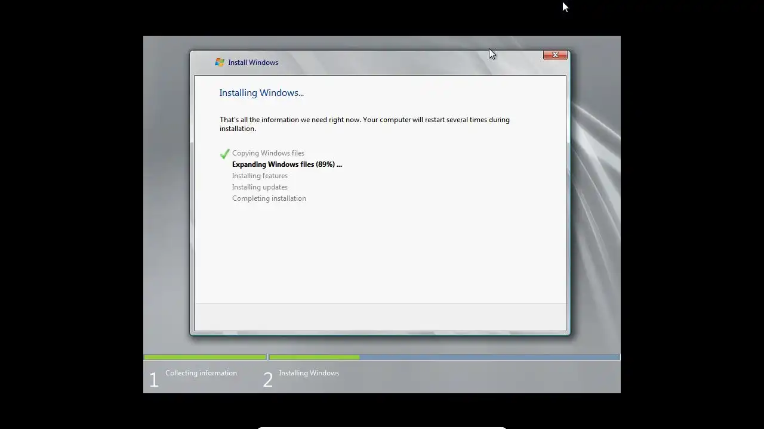The height and width of the screenshot is (429, 764).
Task: Click 'Expanding Windows files (89%)' status line
Action: point(287,164)
